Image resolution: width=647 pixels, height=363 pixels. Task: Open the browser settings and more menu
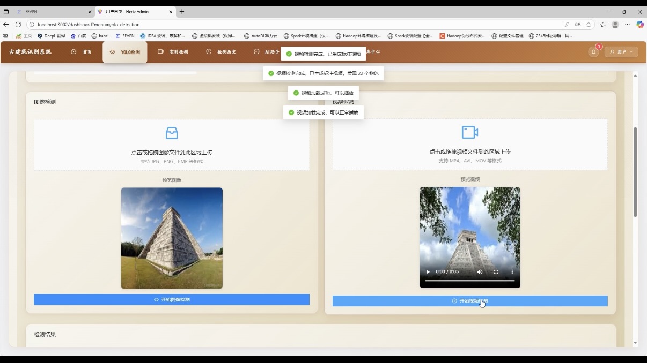[627, 25]
